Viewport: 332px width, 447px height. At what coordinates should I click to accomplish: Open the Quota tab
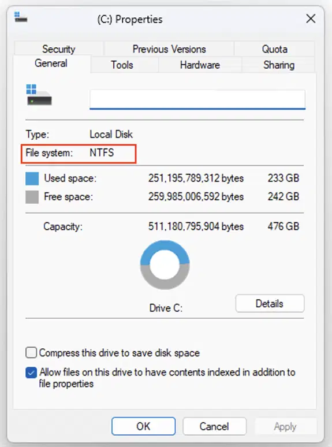point(274,49)
